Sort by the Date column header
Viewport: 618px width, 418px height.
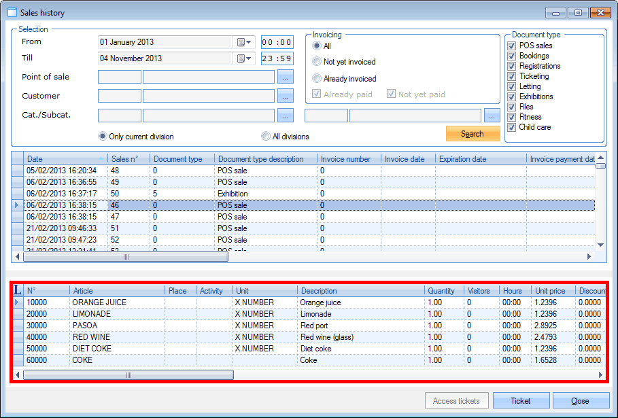[x=65, y=159]
